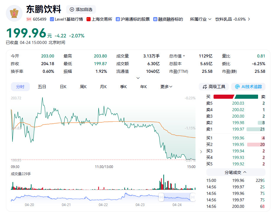Click the 沪港通标的股票 tag icon
The width and height of the screenshot is (274, 214).
click(x=118, y=19)
